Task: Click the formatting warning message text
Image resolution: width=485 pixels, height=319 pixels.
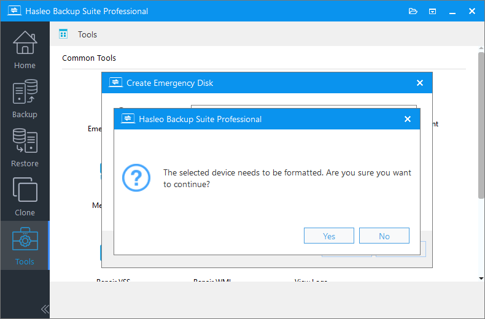Action: [x=287, y=179]
